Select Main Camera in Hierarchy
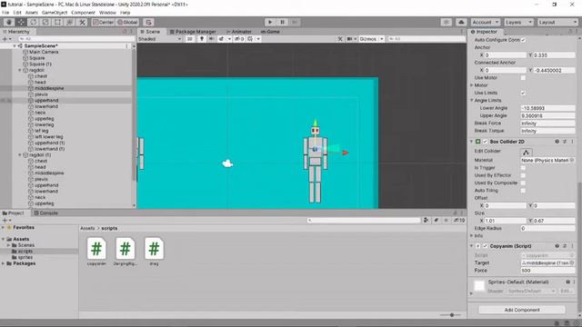 44,52
